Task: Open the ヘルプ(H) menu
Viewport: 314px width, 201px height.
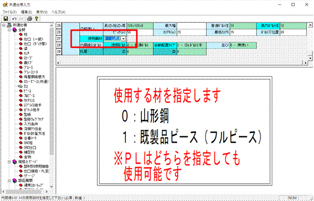Action: pos(58,12)
